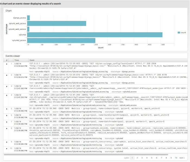This screenshot has height=162, width=190.
Task: Go to results page 7
Action: click(161, 158)
